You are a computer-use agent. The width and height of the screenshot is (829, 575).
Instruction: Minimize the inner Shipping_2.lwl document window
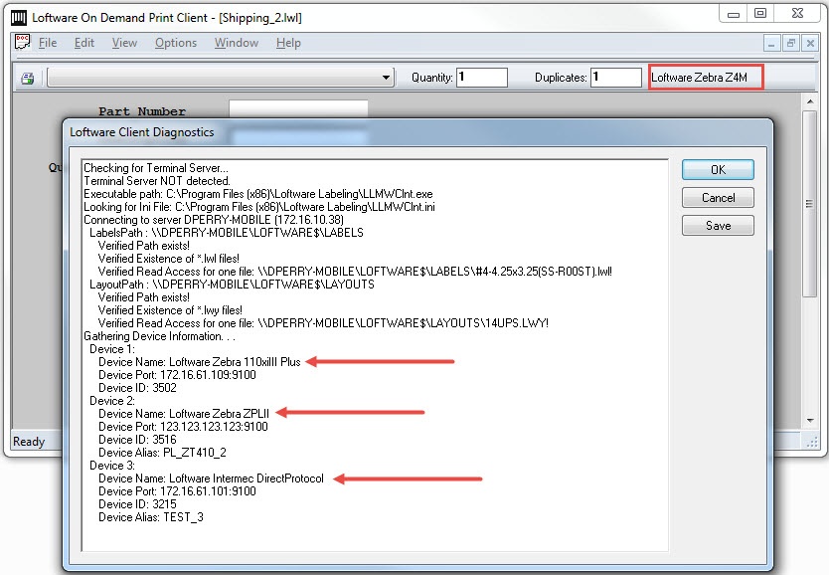(772, 44)
